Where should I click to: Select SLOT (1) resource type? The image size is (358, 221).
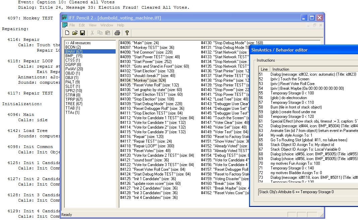73,86
